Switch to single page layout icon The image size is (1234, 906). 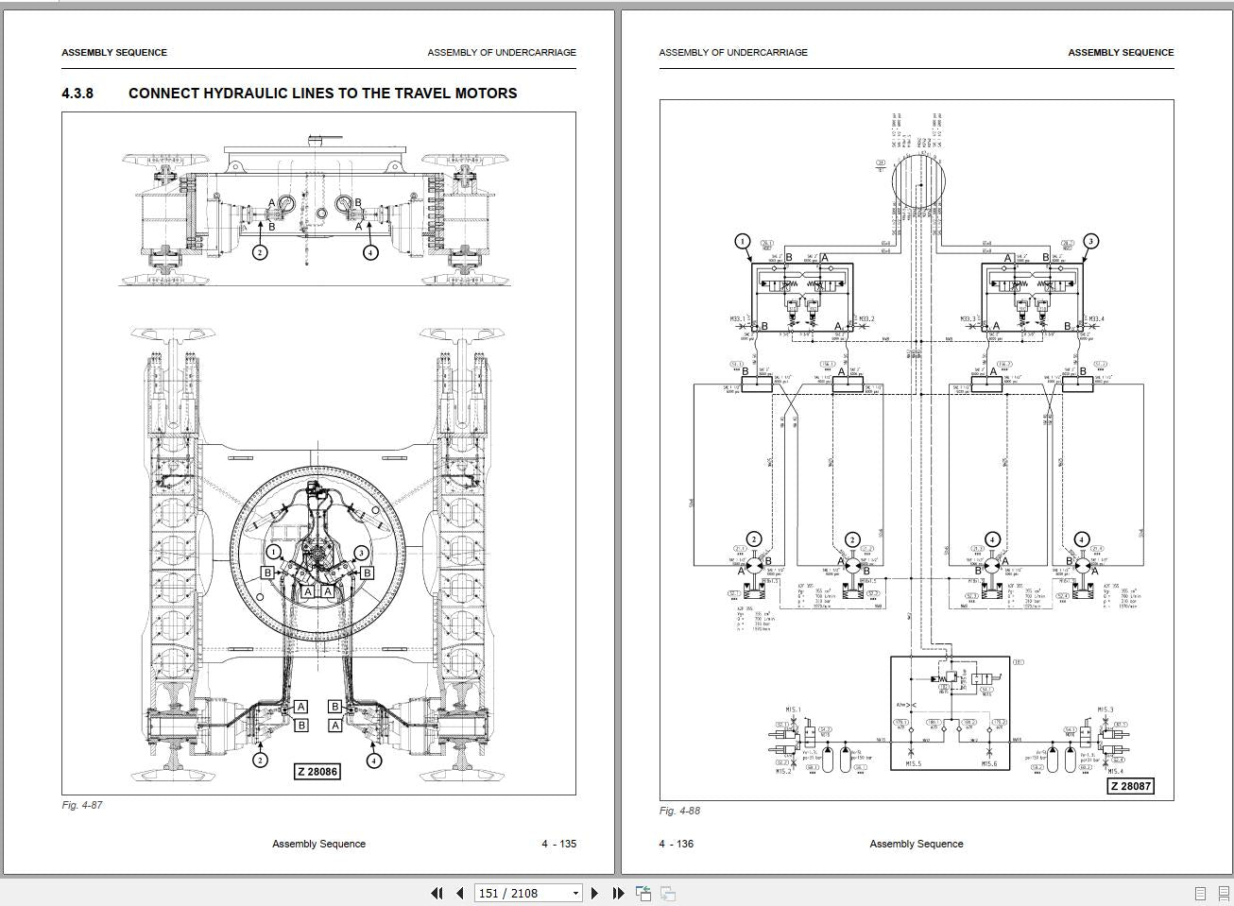[x=1200, y=893]
